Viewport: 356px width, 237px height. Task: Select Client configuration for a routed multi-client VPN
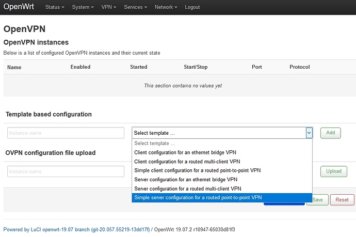(x=222, y=162)
